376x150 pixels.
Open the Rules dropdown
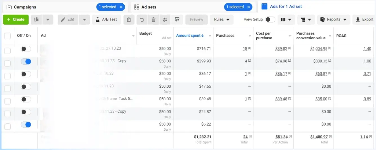(x=222, y=20)
